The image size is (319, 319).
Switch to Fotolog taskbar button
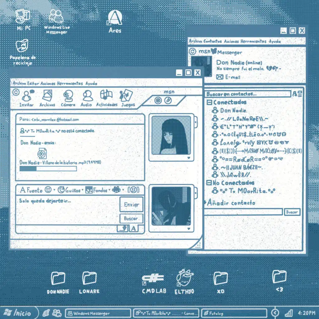234,313
